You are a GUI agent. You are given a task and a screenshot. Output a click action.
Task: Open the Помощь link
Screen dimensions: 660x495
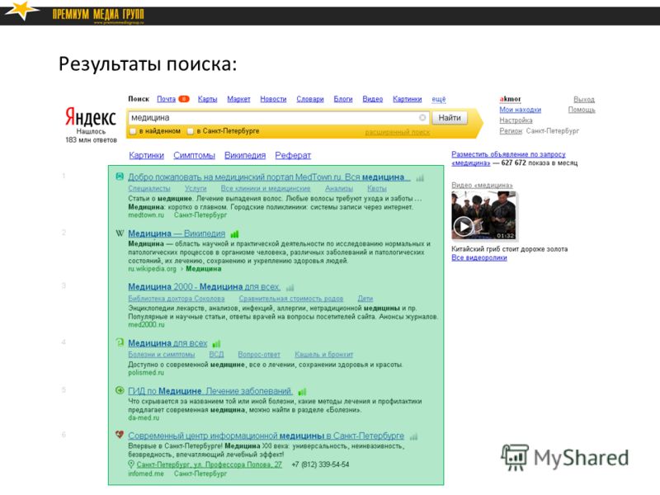pyautogui.click(x=582, y=110)
